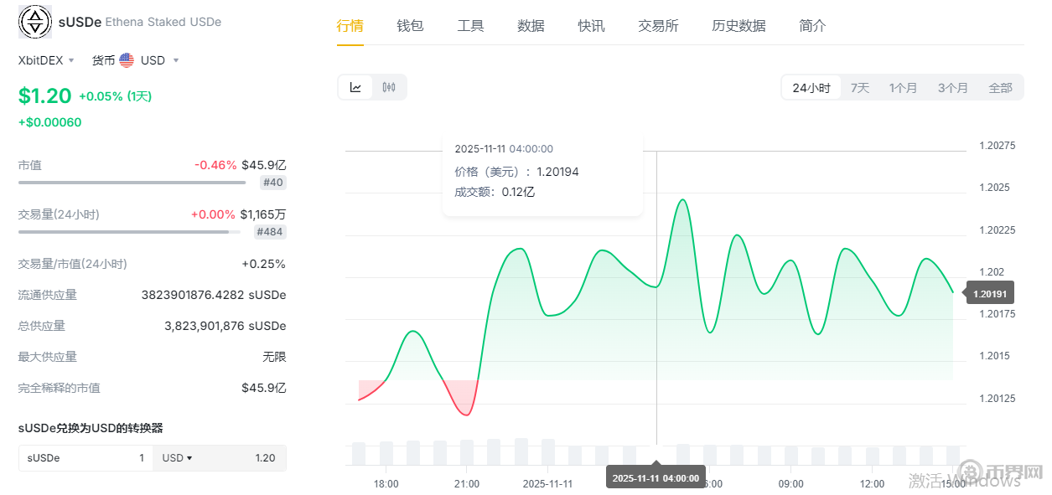Click the market cap rank #40 badge
1052x495 pixels.
[x=273, y=183]
